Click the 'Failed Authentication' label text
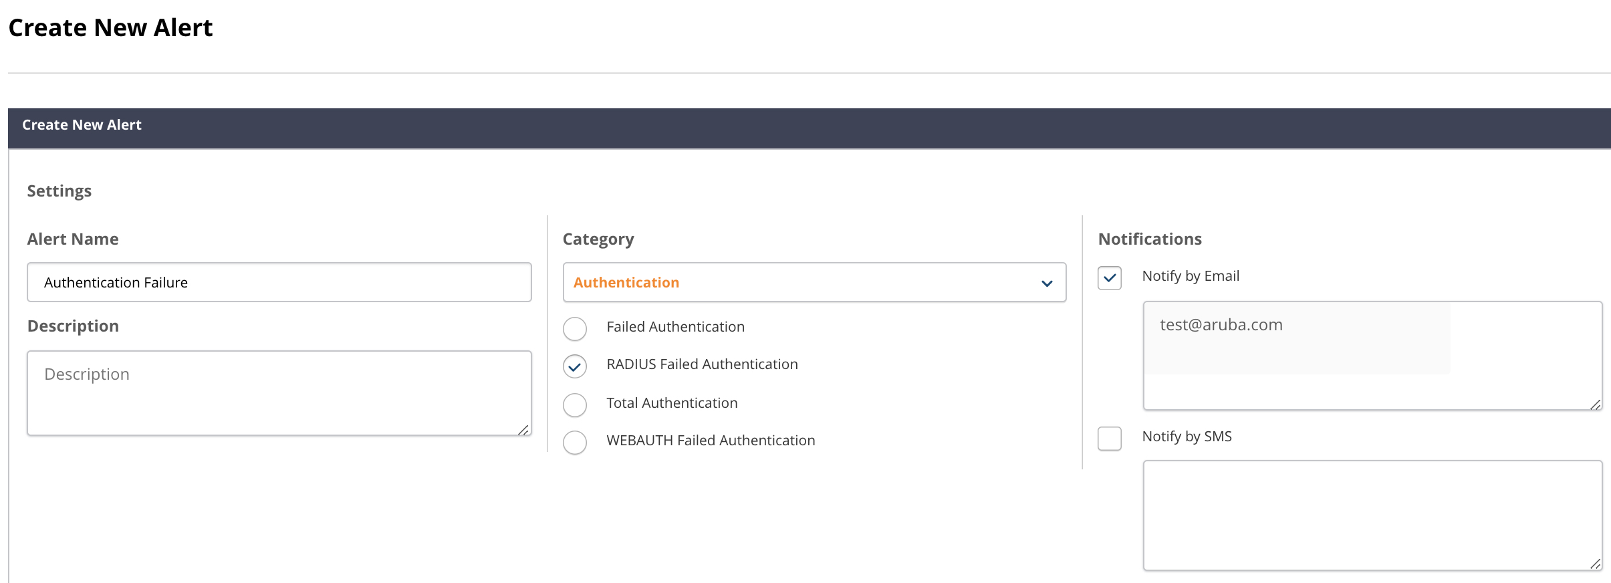This screenshot has height=583, width=1611. (675, 327)
